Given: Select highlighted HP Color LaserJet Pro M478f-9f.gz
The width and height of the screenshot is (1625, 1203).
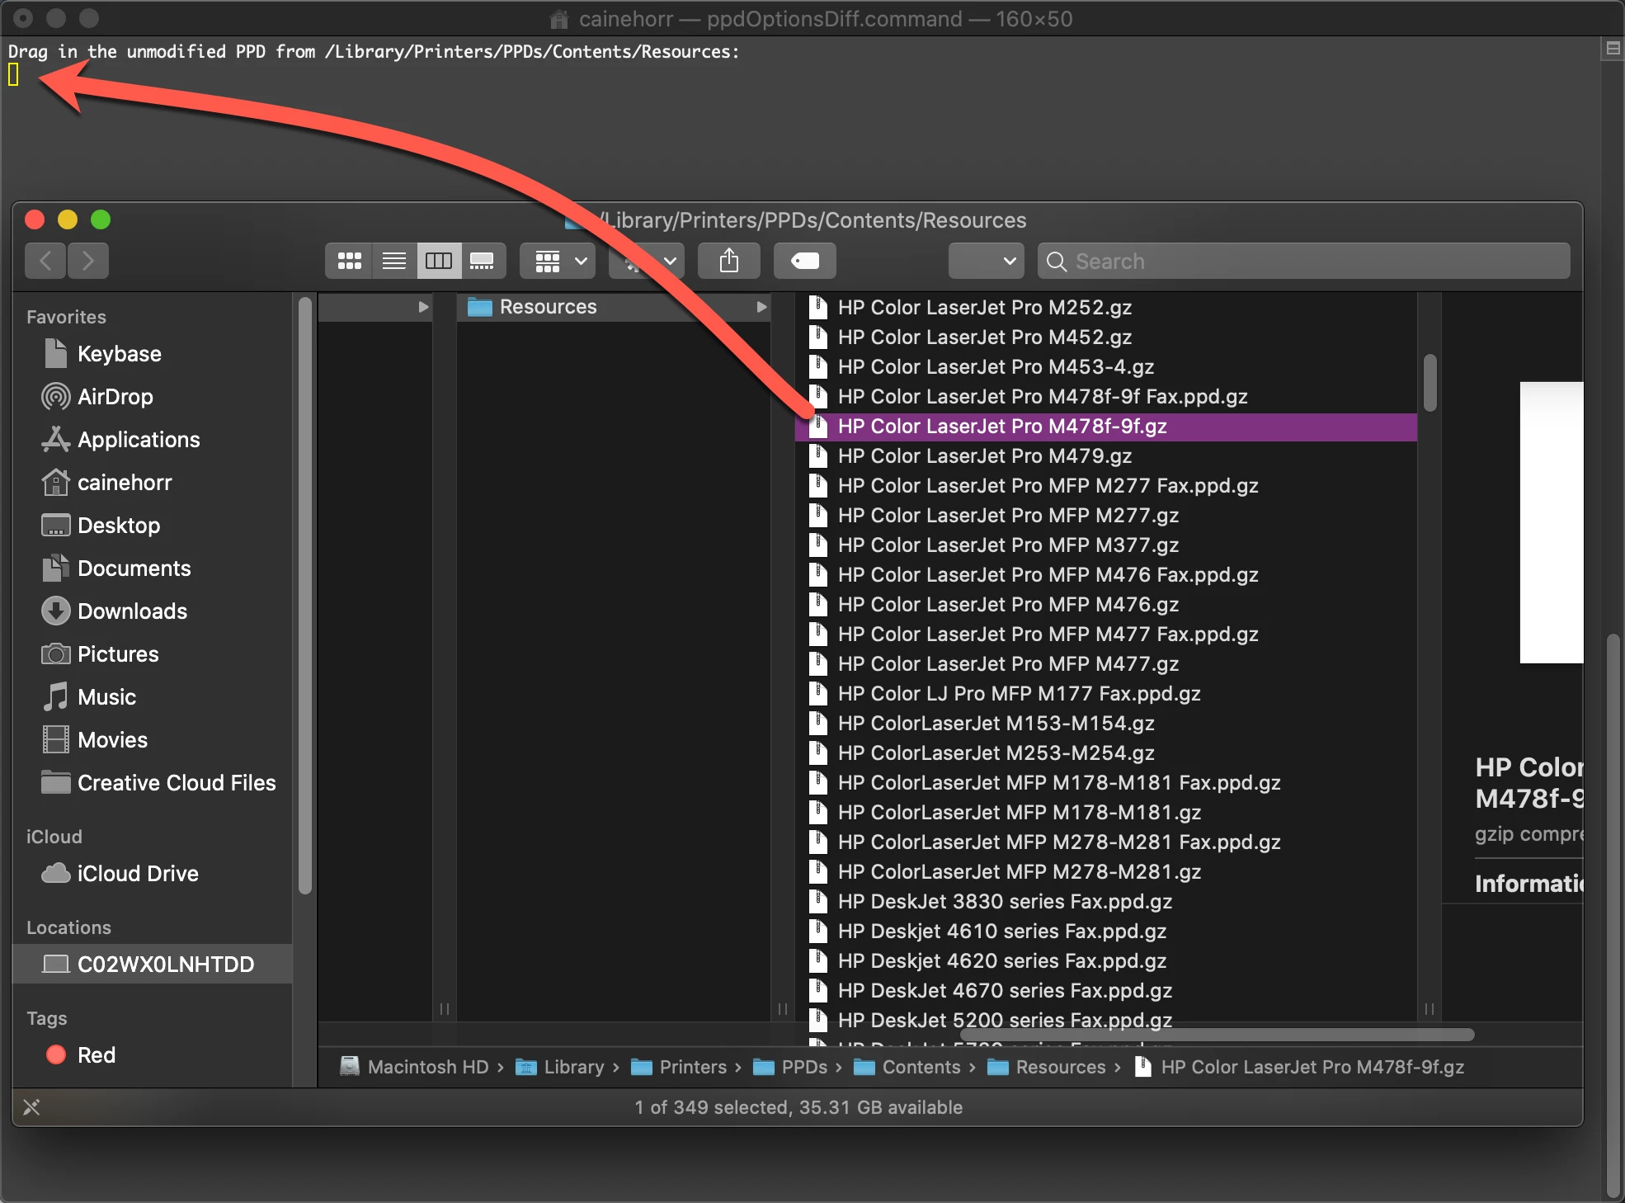Looking at the screenshot, I should (1106, 427).
